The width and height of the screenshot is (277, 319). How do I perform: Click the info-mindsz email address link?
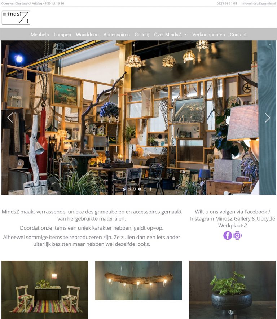click(259, 3)
